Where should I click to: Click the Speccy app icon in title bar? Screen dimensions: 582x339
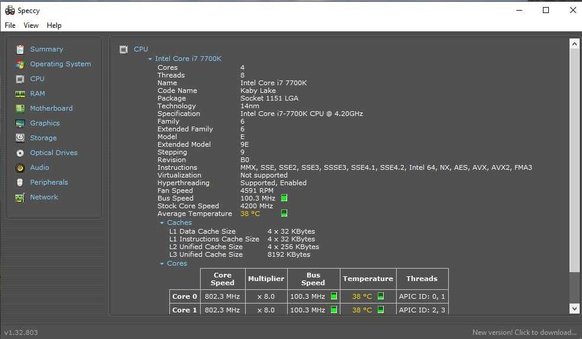click(10, 11)
